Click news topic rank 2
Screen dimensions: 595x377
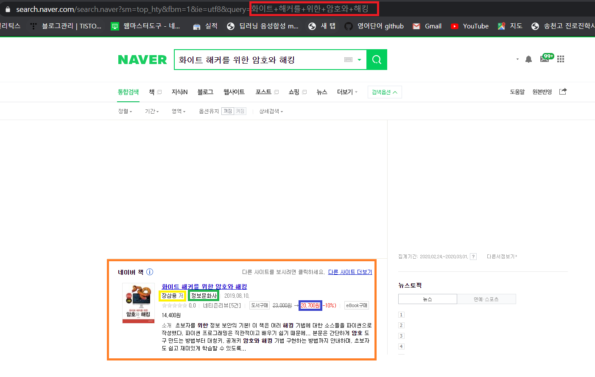tap(401, 325)
